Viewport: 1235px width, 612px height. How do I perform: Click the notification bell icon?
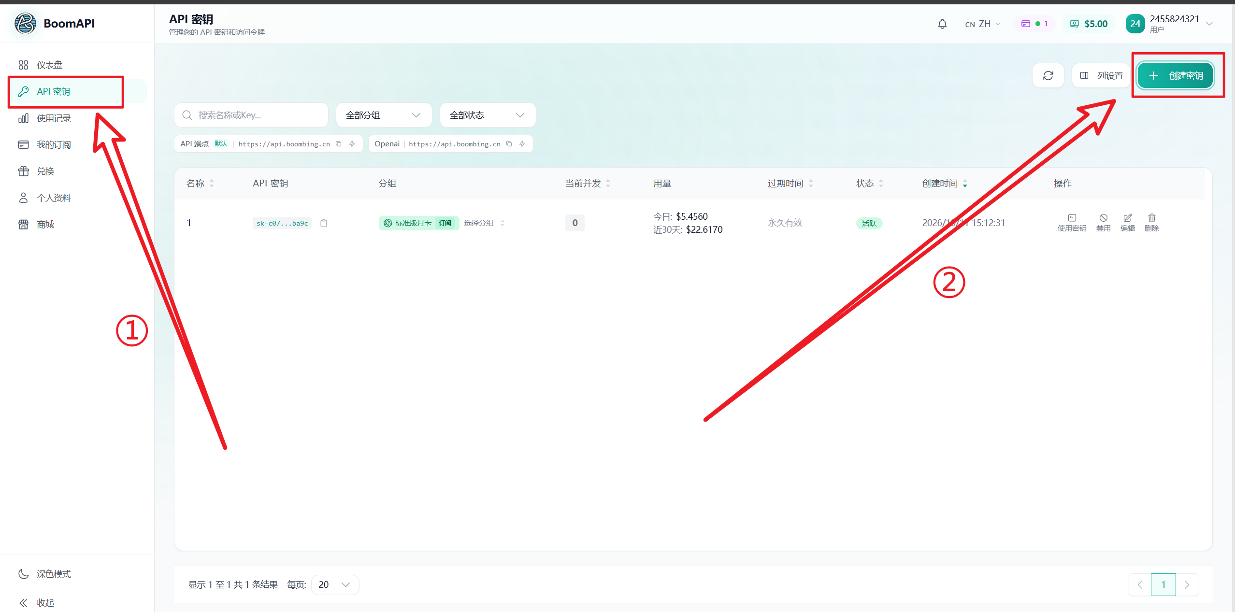click(x=942, y=24)
